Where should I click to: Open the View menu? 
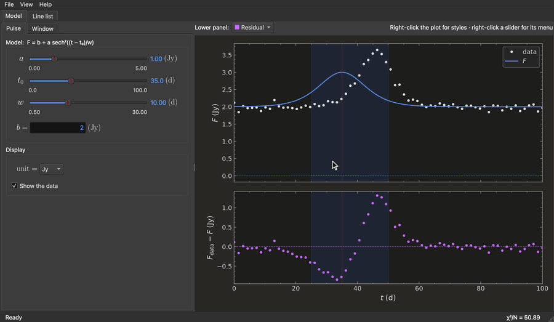coord(26,4)
